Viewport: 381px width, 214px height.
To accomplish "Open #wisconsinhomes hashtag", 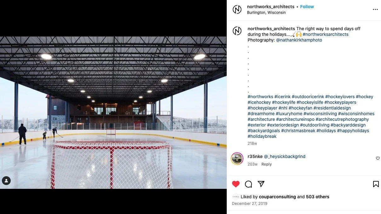I will click(x=356, y=114).
